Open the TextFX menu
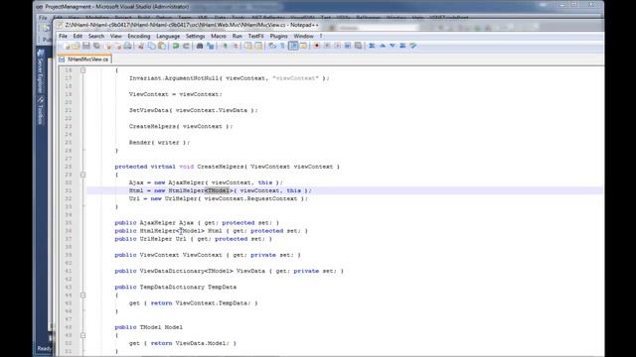Screen dimensions: 636x357 click(x=255, y=36)
